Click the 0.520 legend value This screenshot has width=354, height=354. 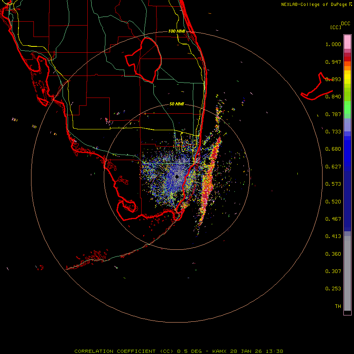point(333,202)
